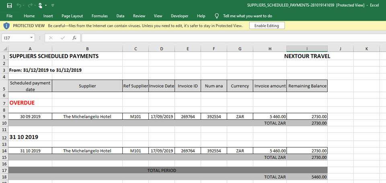Click the Ref Supplier header cell
This screenshot has height=183, width=386.
[x=136, y=86]
